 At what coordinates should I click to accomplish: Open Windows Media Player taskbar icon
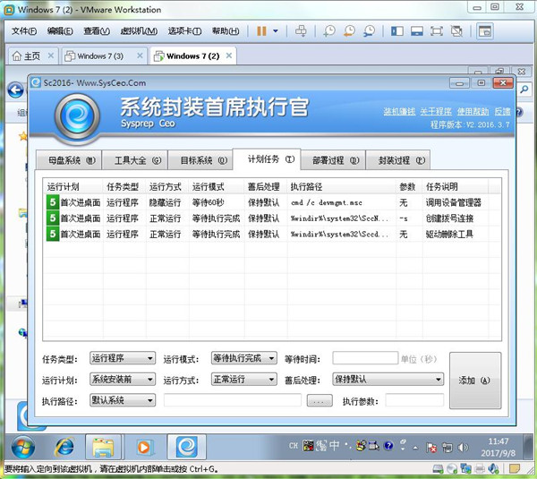[144, 447]
